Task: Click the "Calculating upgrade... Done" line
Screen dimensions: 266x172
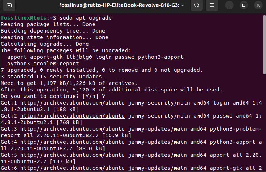Action: (x=45, y=44)
